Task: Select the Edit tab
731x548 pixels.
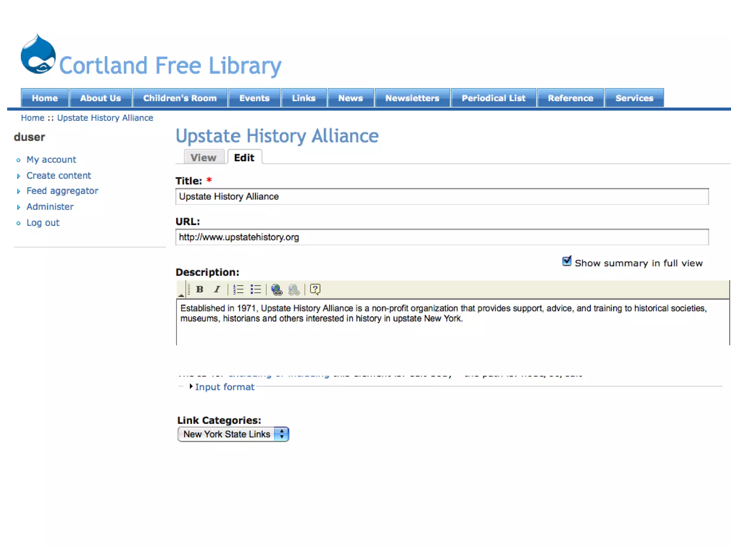Action: click(244, 157)
